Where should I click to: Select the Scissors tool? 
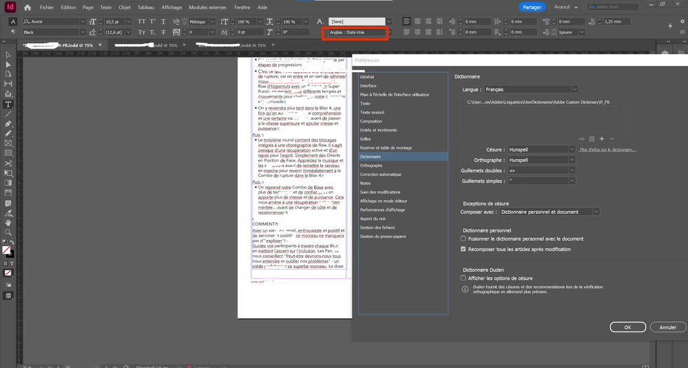8,163
